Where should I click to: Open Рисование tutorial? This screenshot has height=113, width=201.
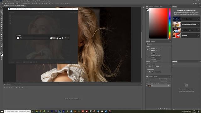tap(186, 35)
